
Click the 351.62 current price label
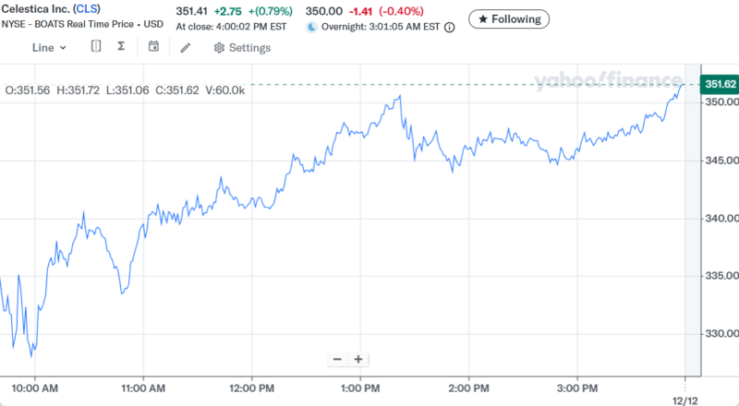[x=721, y=85]
